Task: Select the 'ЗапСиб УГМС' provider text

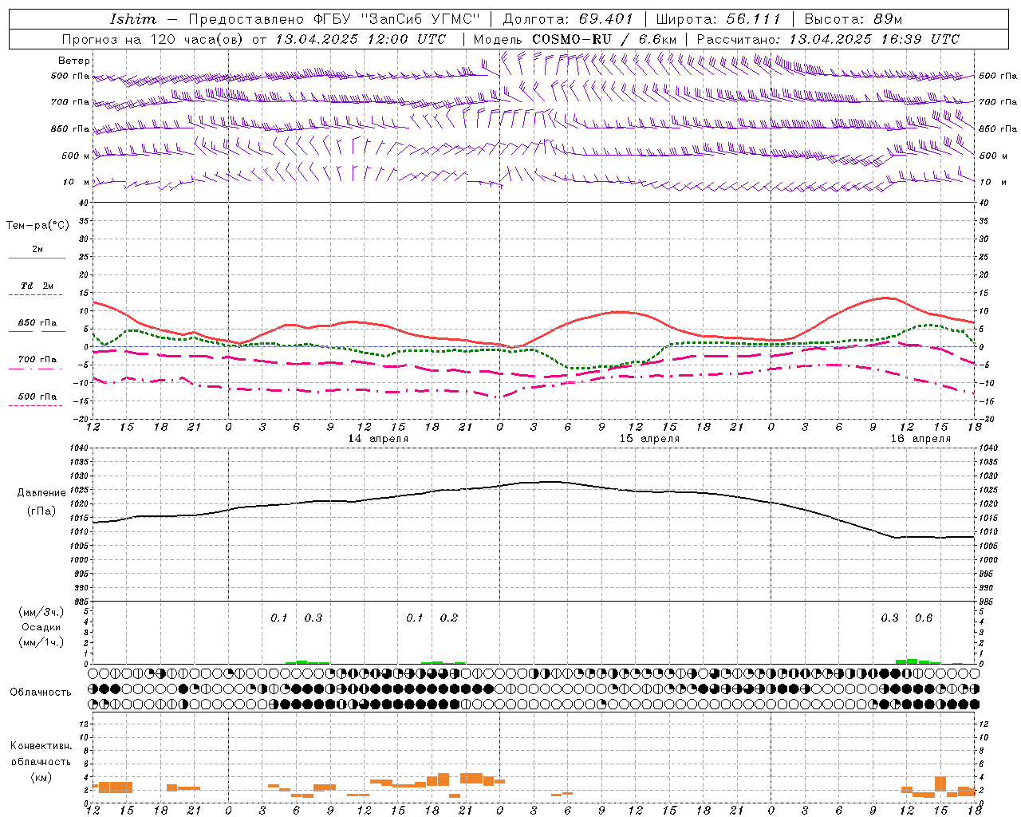Action: [420, 19]
